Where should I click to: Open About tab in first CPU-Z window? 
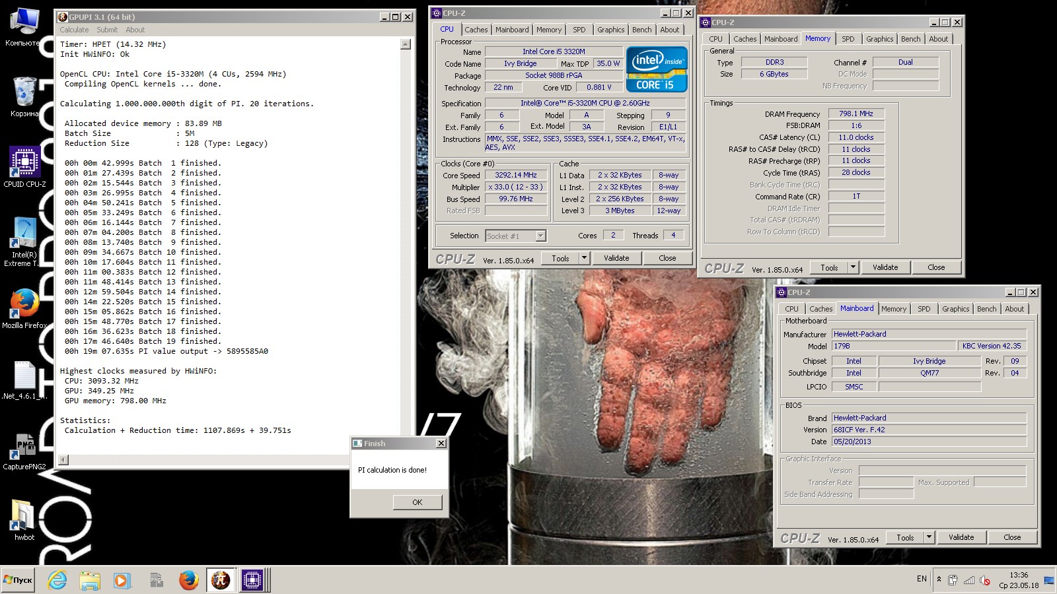669,30
